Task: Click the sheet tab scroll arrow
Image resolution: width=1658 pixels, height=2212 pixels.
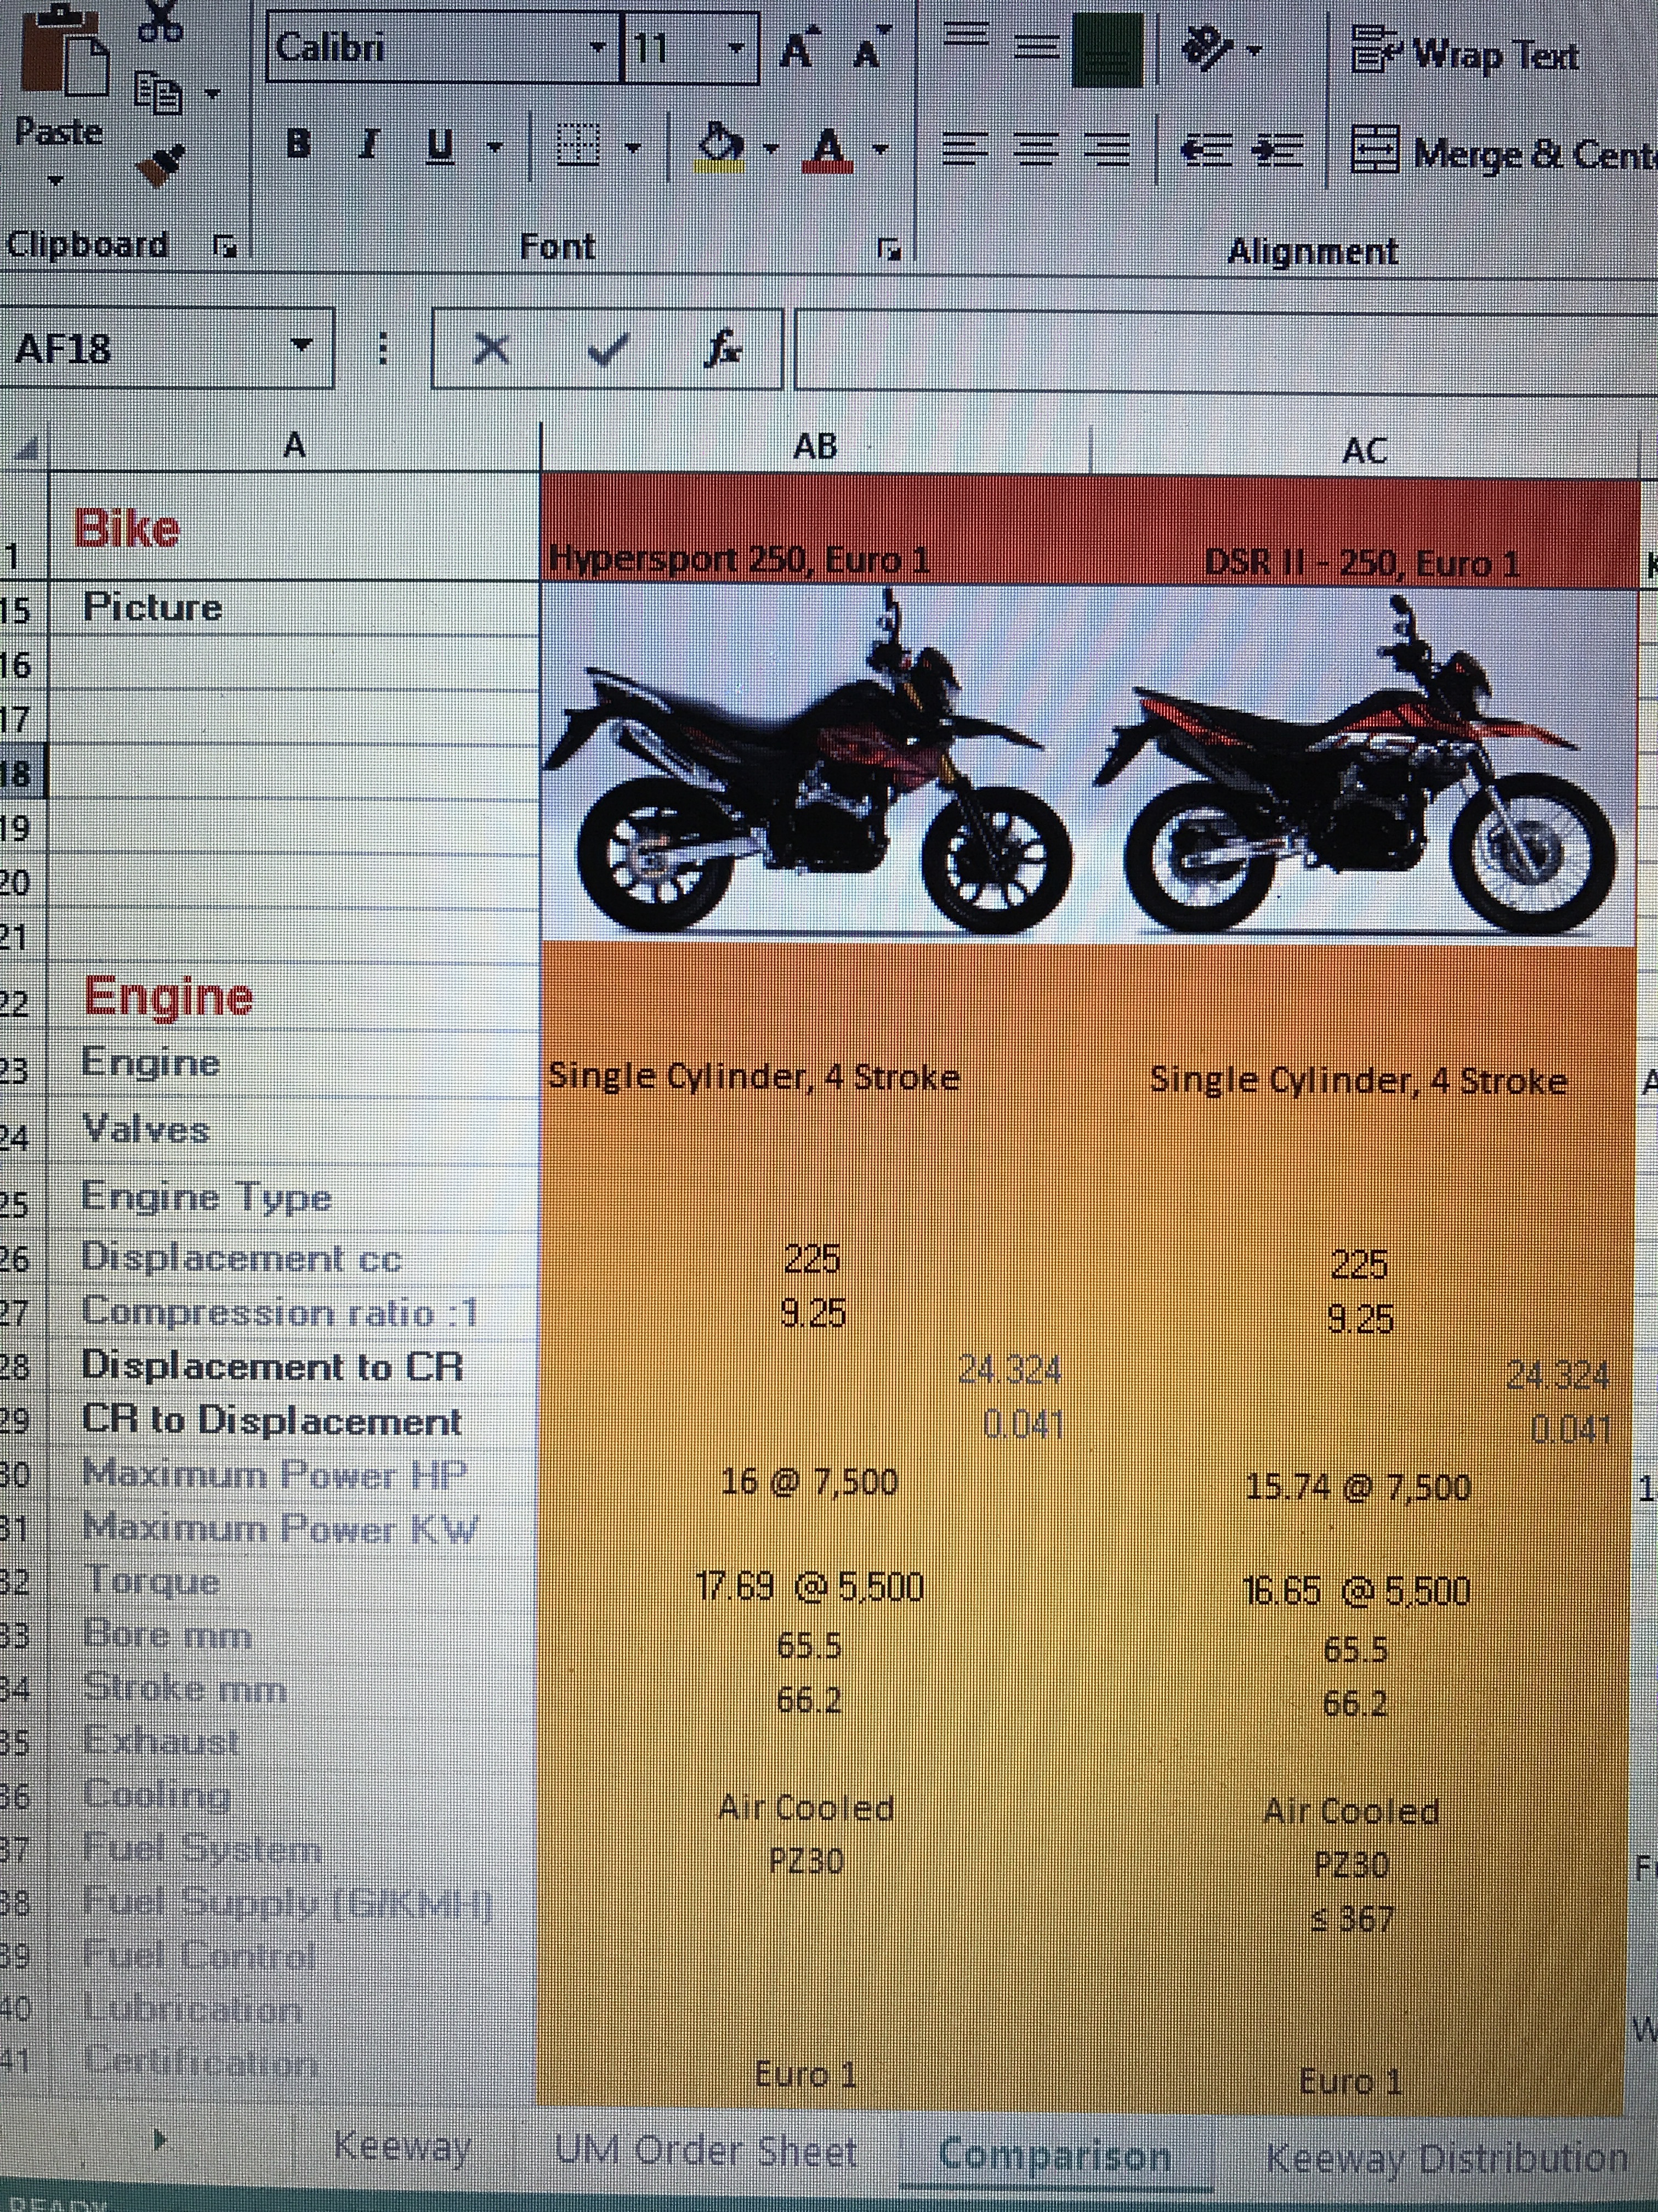Action: (x=160, y=2140)
